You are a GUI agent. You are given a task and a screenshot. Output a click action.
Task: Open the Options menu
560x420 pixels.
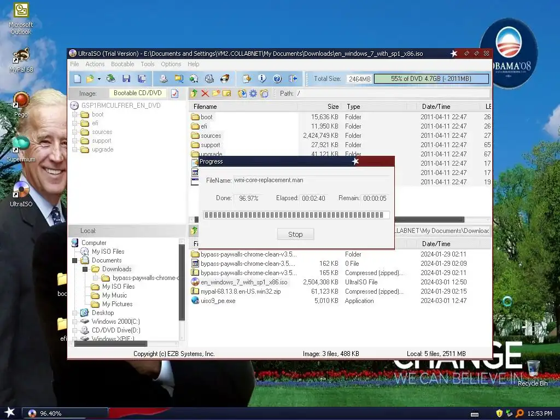(x=171, y=64)
